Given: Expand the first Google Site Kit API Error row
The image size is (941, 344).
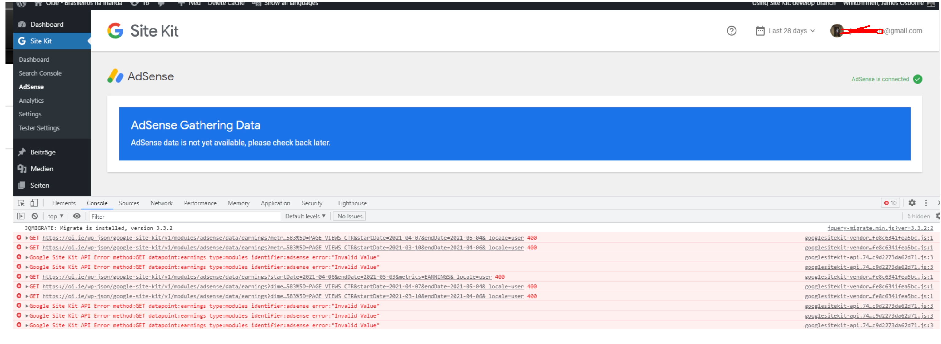Looking at the screenshot, I should [27, 257].
